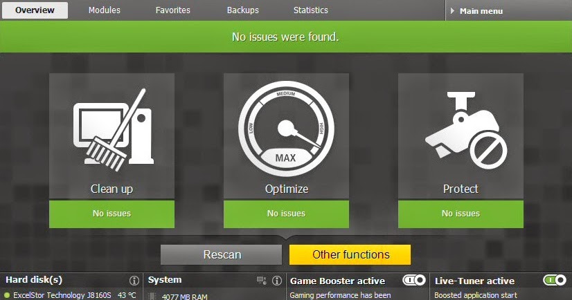Toggle the Game Booster switch off

414,280
